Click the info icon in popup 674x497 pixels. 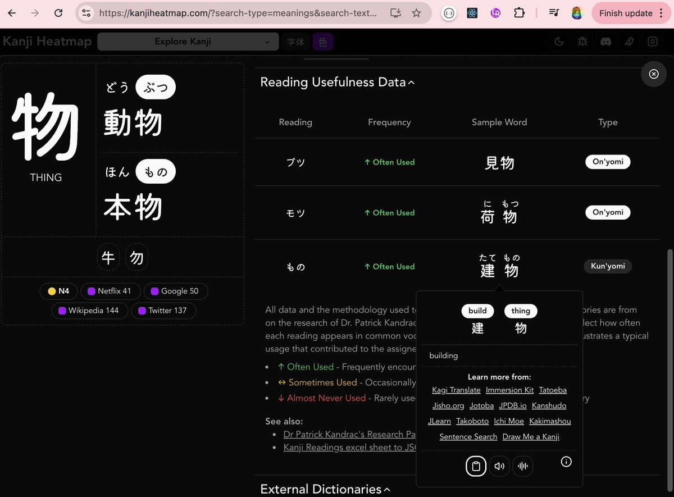(x=566, y=462)
